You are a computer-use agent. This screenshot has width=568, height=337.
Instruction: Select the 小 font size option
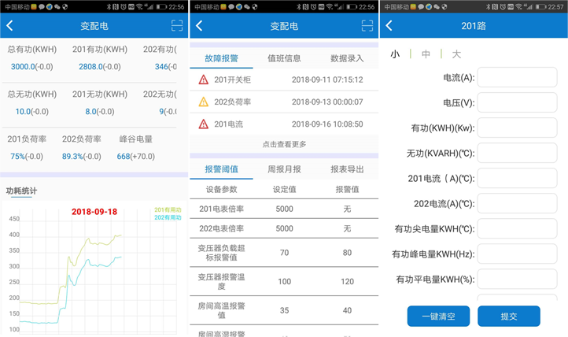395,54
